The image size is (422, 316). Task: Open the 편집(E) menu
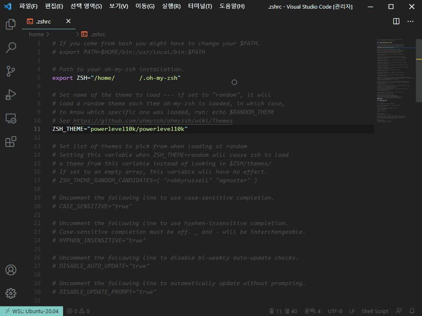pos(54,6)
